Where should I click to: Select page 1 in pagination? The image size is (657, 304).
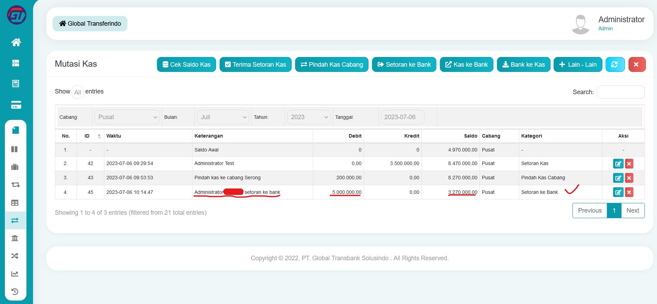pyautogui.click(x=614, y=211)
